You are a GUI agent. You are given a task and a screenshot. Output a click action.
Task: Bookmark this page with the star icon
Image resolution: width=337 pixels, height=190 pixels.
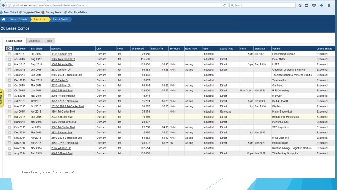click(300, 5)
